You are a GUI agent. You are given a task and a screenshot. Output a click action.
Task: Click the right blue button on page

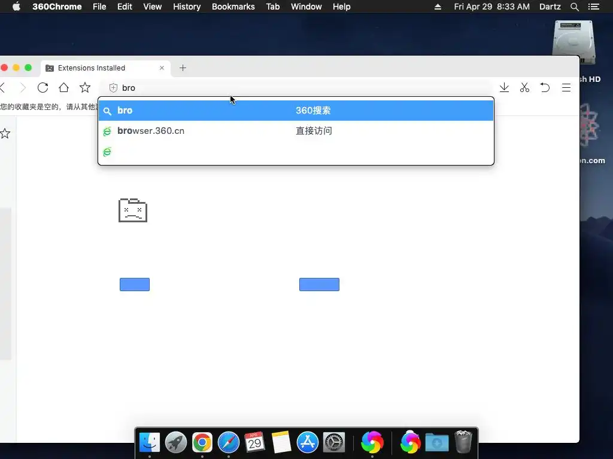320,284
